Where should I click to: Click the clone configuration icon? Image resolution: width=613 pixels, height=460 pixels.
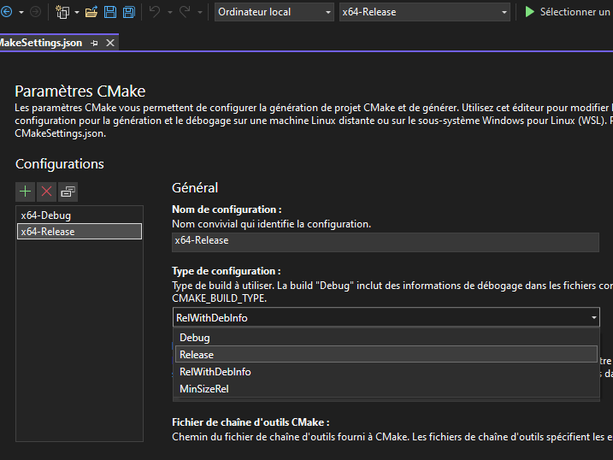pyautogui.click(x=68, y=192)
